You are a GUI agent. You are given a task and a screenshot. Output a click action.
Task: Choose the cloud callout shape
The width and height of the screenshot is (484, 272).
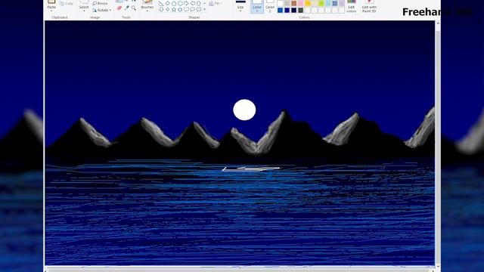point(199,10)
